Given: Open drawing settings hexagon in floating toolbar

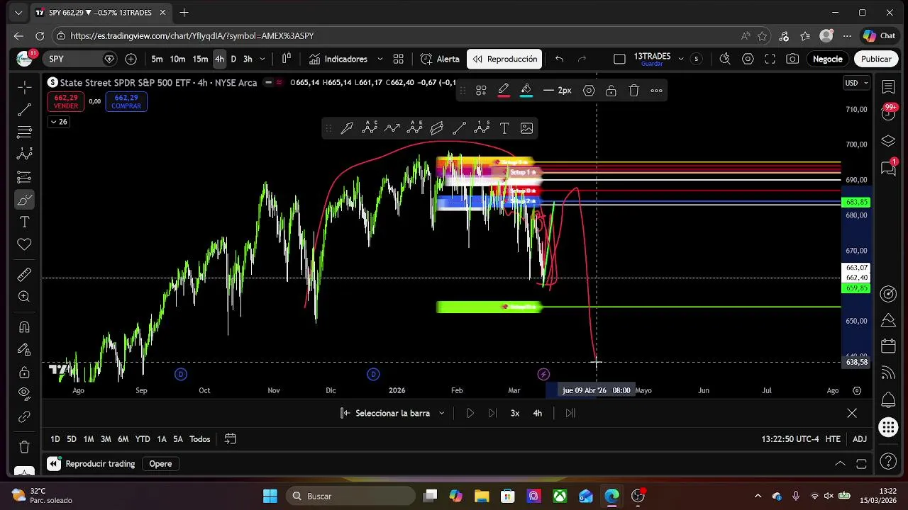Looking at the screenshot, I should (x=589, y=90).
